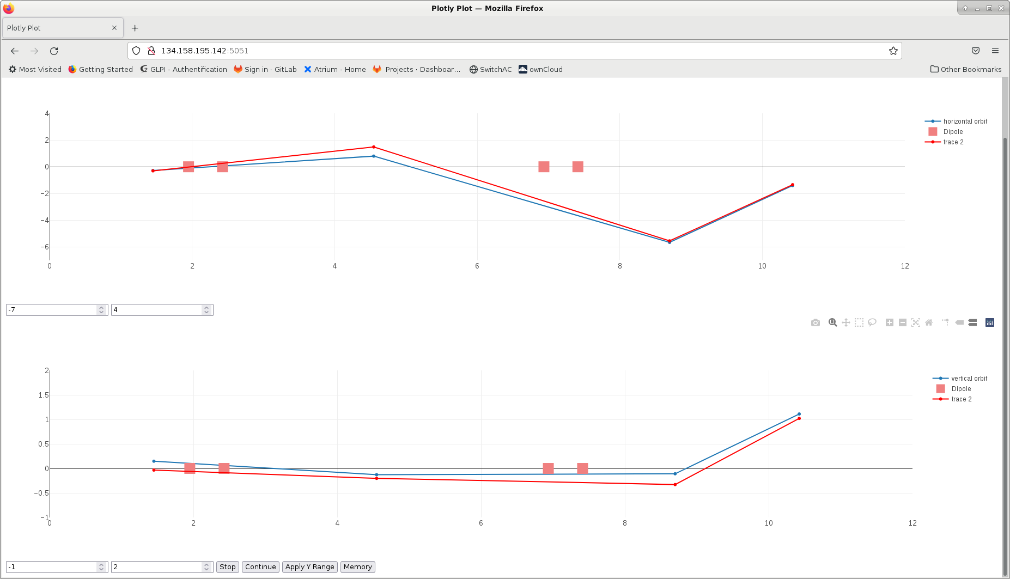Click the Apply Y Range button
Screen dimensions: 1010x579
[x=309, y=566]
